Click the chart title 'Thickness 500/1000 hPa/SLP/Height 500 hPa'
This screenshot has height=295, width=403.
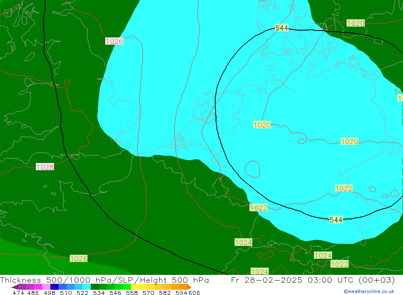tap(104, 280)
